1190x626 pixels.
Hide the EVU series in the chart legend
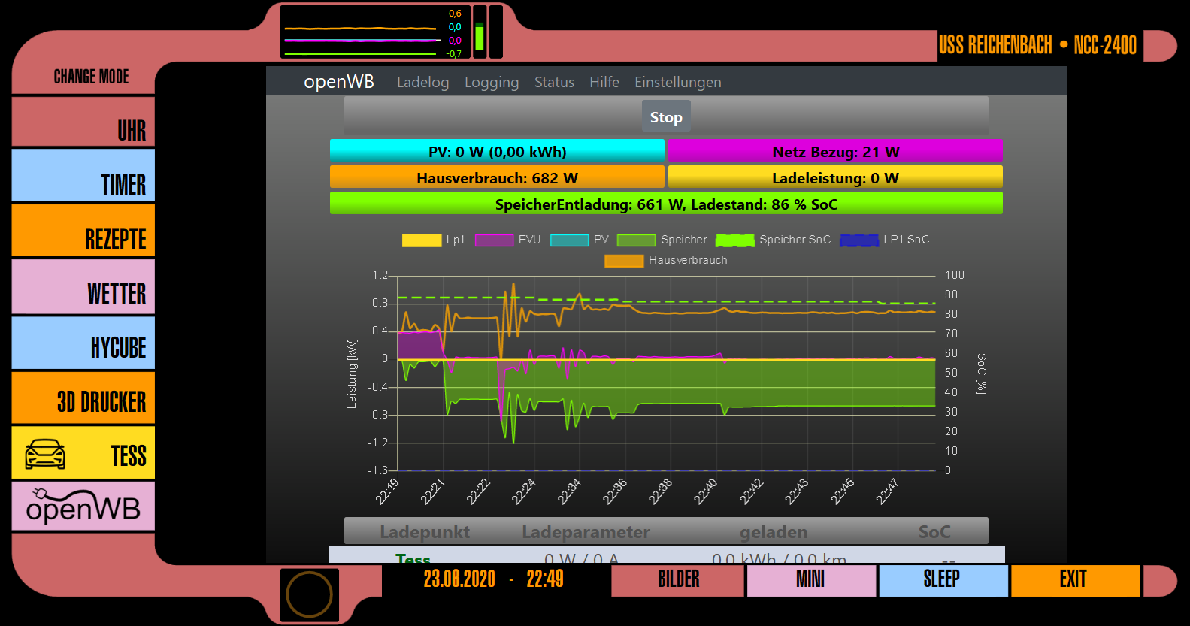(507, 240)
